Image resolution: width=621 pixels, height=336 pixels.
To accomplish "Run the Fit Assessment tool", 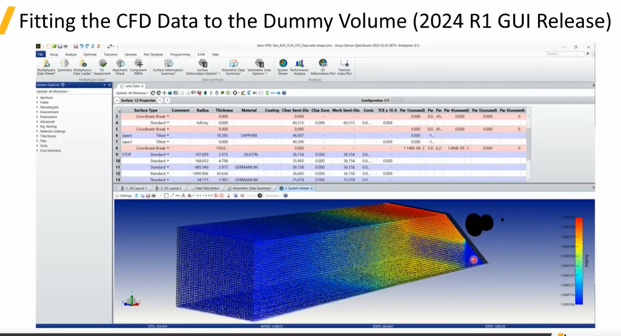I will pyautogui.click(x=102, y=67).
